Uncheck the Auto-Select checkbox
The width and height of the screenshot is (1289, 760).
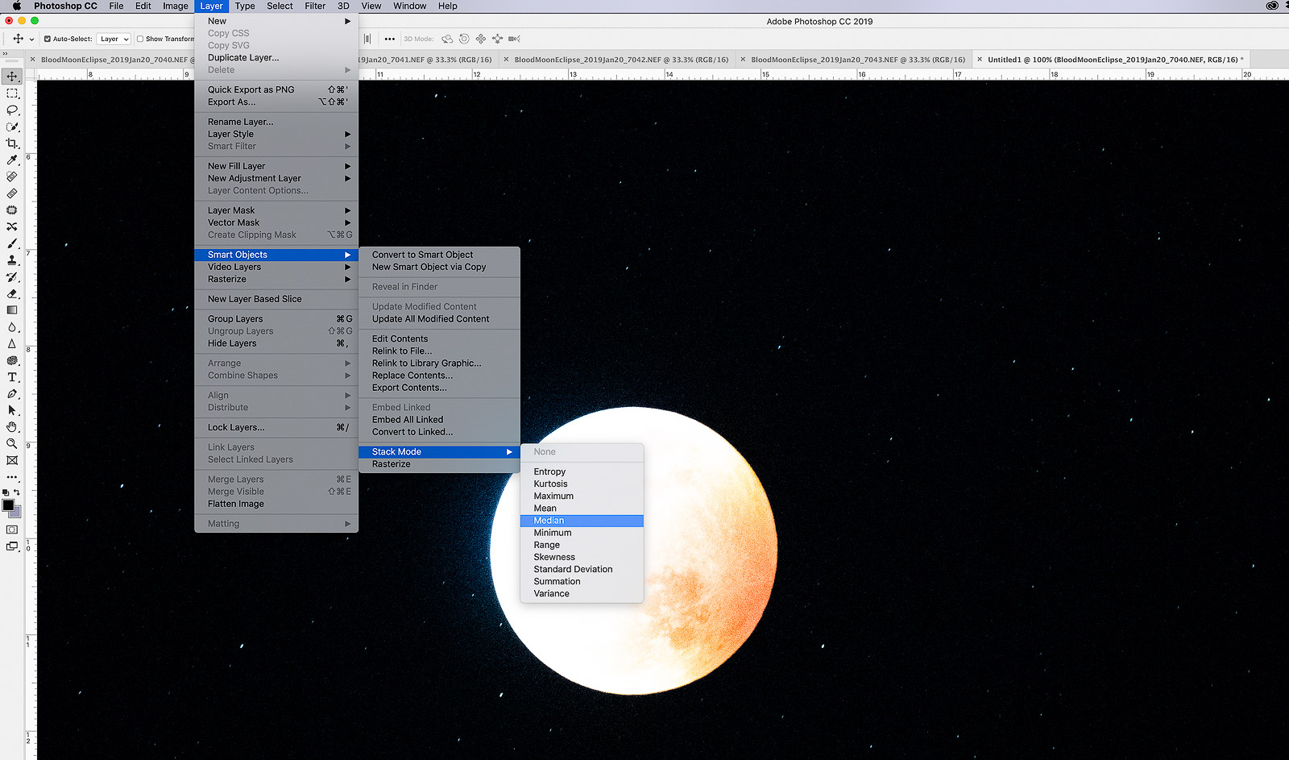pyautogui.click(x=48, y=39)
